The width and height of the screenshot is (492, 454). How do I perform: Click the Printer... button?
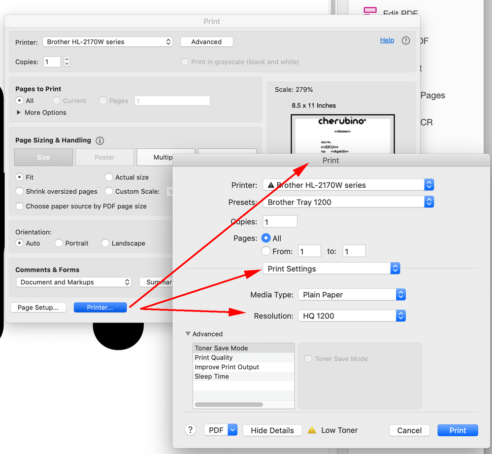[100, 308]
